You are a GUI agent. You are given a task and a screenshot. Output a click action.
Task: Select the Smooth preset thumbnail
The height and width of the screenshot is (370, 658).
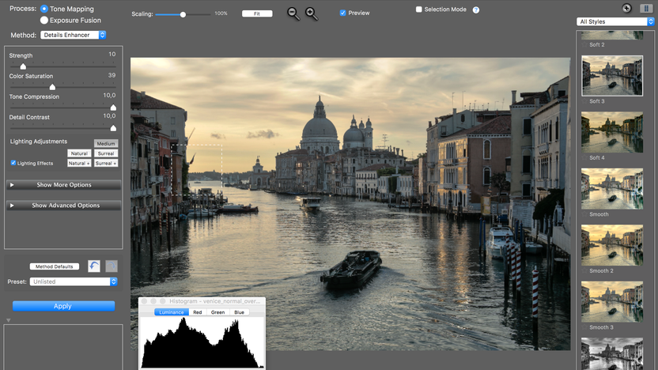tap(612, 189)
